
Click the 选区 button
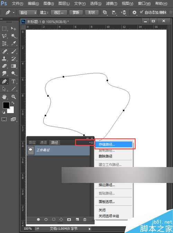coord(59,12)
